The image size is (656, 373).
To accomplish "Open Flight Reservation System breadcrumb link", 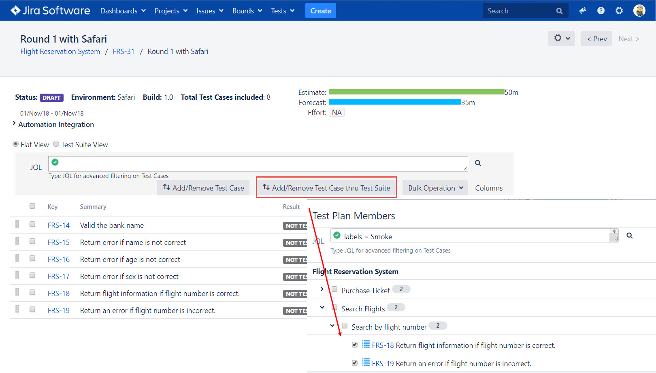I will point(60,51).
